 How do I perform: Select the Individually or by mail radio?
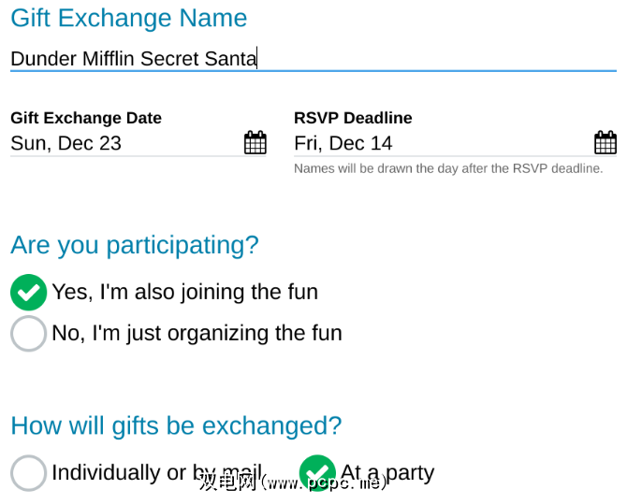pyautogui.click(x=28, y=473)
